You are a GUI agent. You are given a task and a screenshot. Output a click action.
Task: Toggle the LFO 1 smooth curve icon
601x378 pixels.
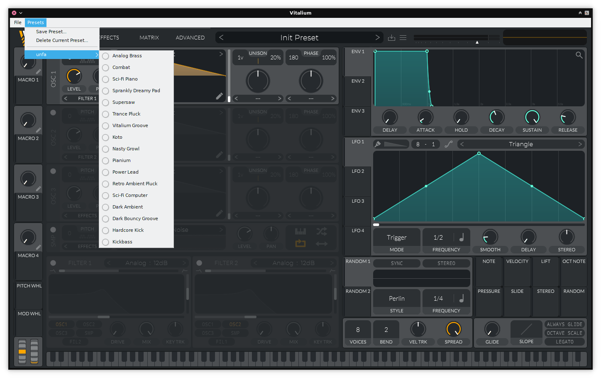(449, 144)
